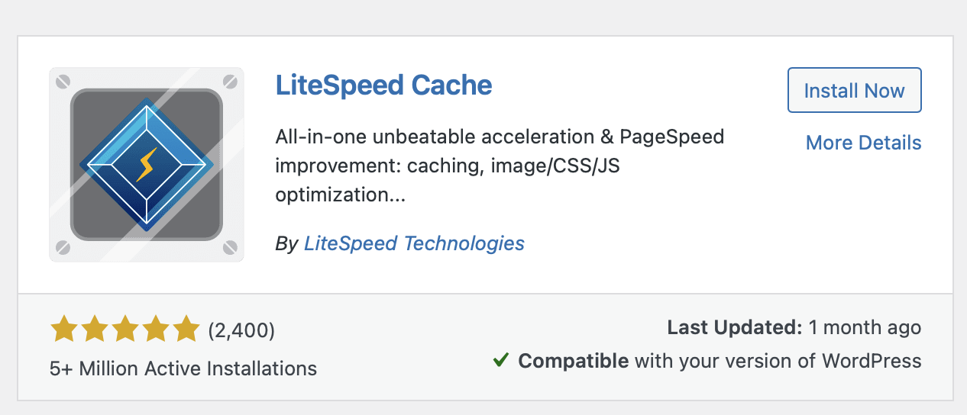Click the top-left screw on the plugin icon

[64, 81]
